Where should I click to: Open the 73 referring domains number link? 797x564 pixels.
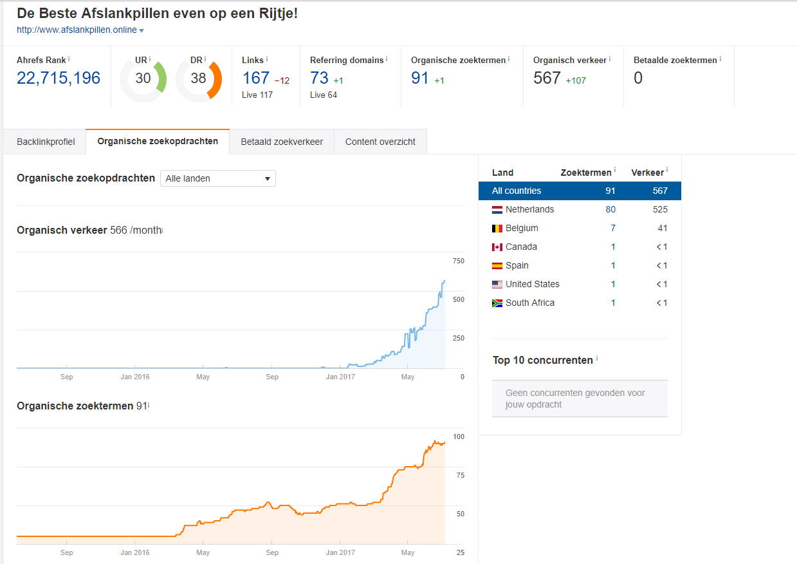319,79
